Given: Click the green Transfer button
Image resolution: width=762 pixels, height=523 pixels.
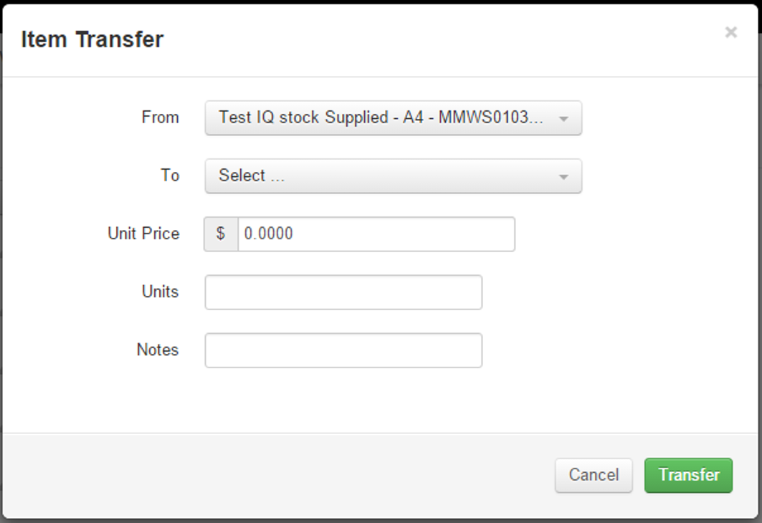Looking at the screenshot, I should (x=688, y=475).
